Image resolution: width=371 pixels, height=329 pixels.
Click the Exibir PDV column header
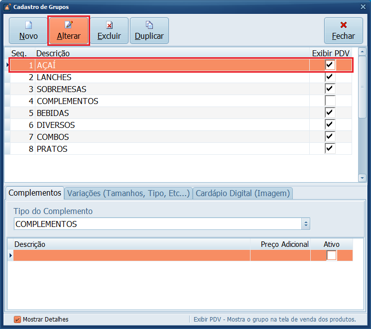[331, 53]
